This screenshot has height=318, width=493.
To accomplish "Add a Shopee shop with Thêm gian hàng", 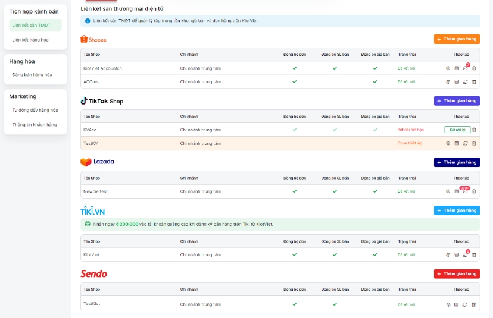I will (457, 39).
